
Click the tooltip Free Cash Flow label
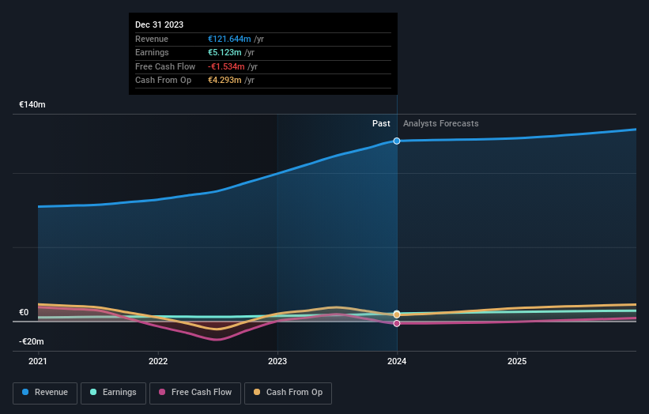click(x=165, y=66)
